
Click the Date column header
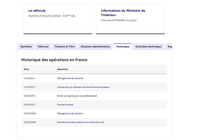point(26,69)
